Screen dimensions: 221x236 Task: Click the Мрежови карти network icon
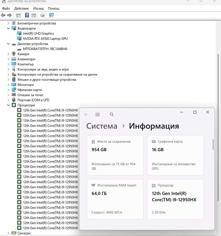[x=14, y=90]
